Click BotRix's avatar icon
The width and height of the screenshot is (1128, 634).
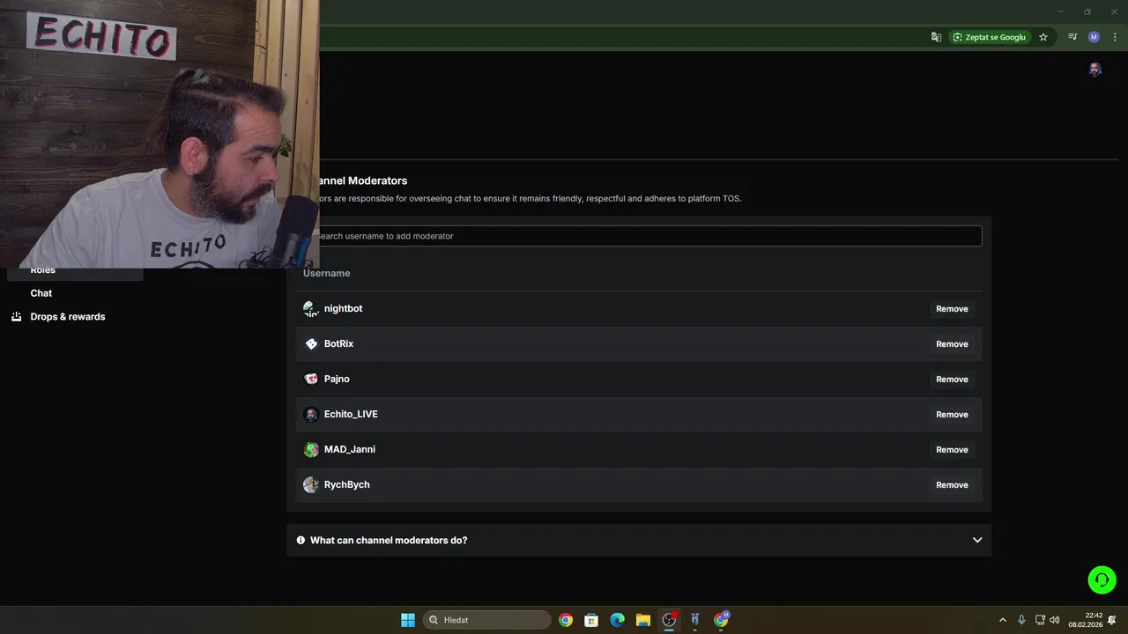[x=311, y=343]
